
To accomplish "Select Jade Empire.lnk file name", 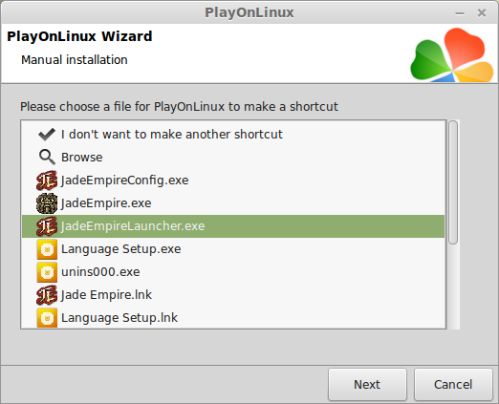I will tap(106, 295).
